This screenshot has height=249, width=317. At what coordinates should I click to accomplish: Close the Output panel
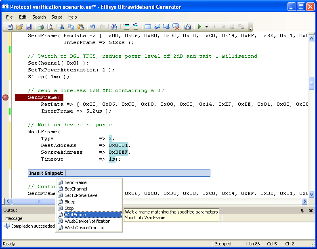311,211
